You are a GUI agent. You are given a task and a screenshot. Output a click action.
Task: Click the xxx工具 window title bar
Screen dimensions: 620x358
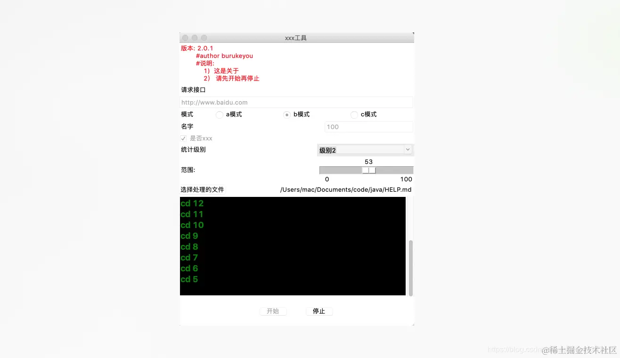[x=296, y=38]
